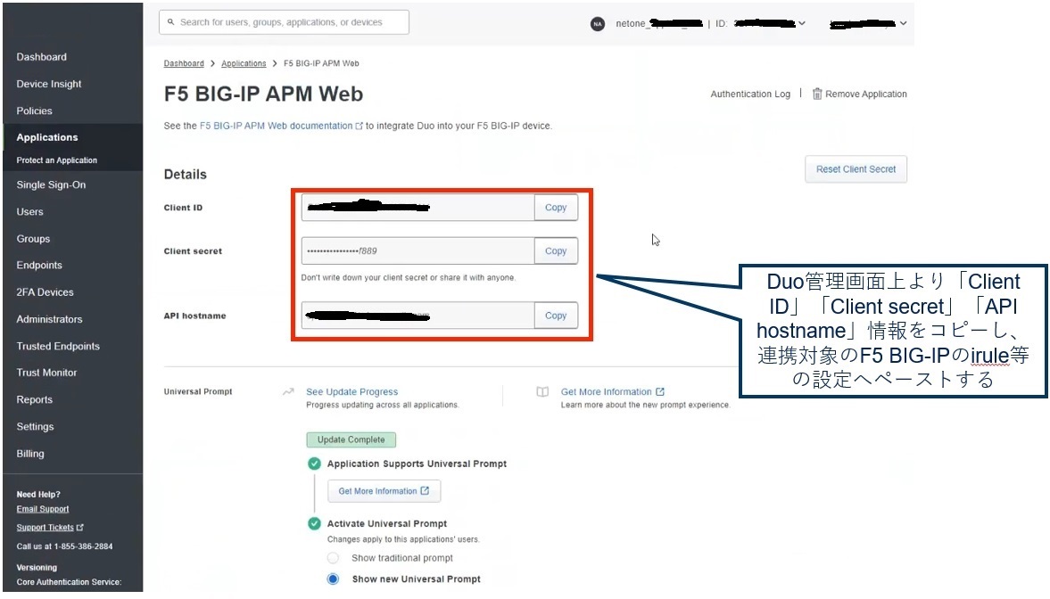Click Dashboard breadcrumb link
This screenshot has height=599, width=1050.
[x=184, y=63]
